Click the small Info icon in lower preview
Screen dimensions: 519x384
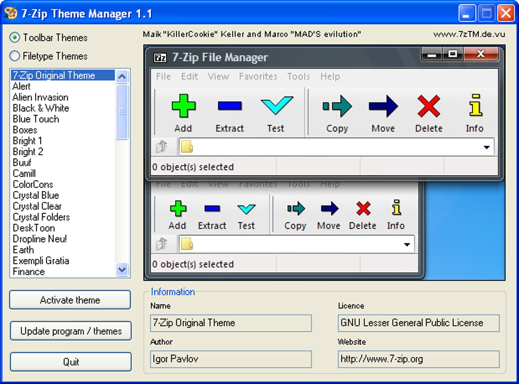pos(396,208)
